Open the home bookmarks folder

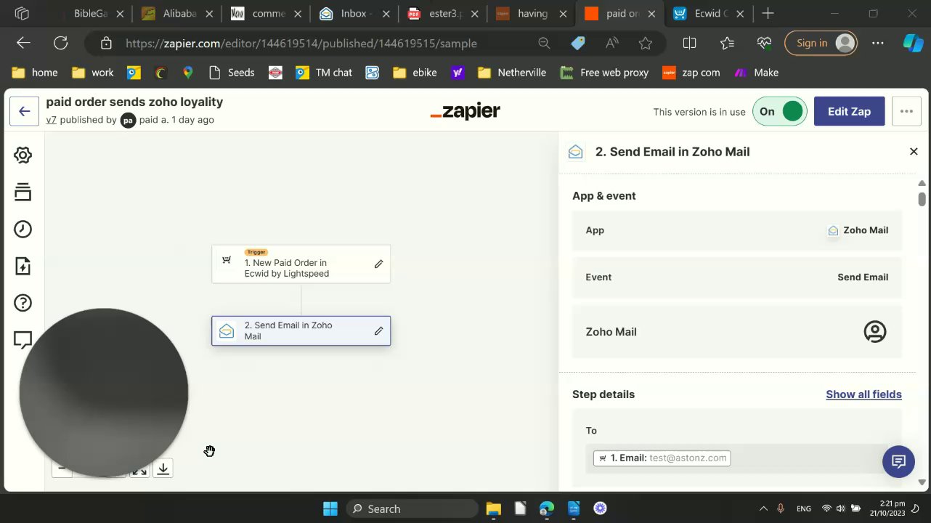tap(35, 72)
